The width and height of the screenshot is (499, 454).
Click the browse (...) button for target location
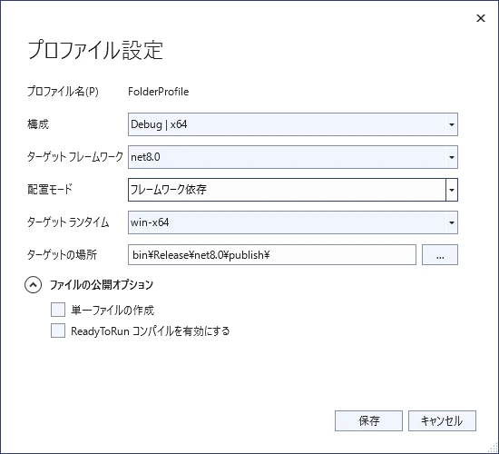(440, 254)
